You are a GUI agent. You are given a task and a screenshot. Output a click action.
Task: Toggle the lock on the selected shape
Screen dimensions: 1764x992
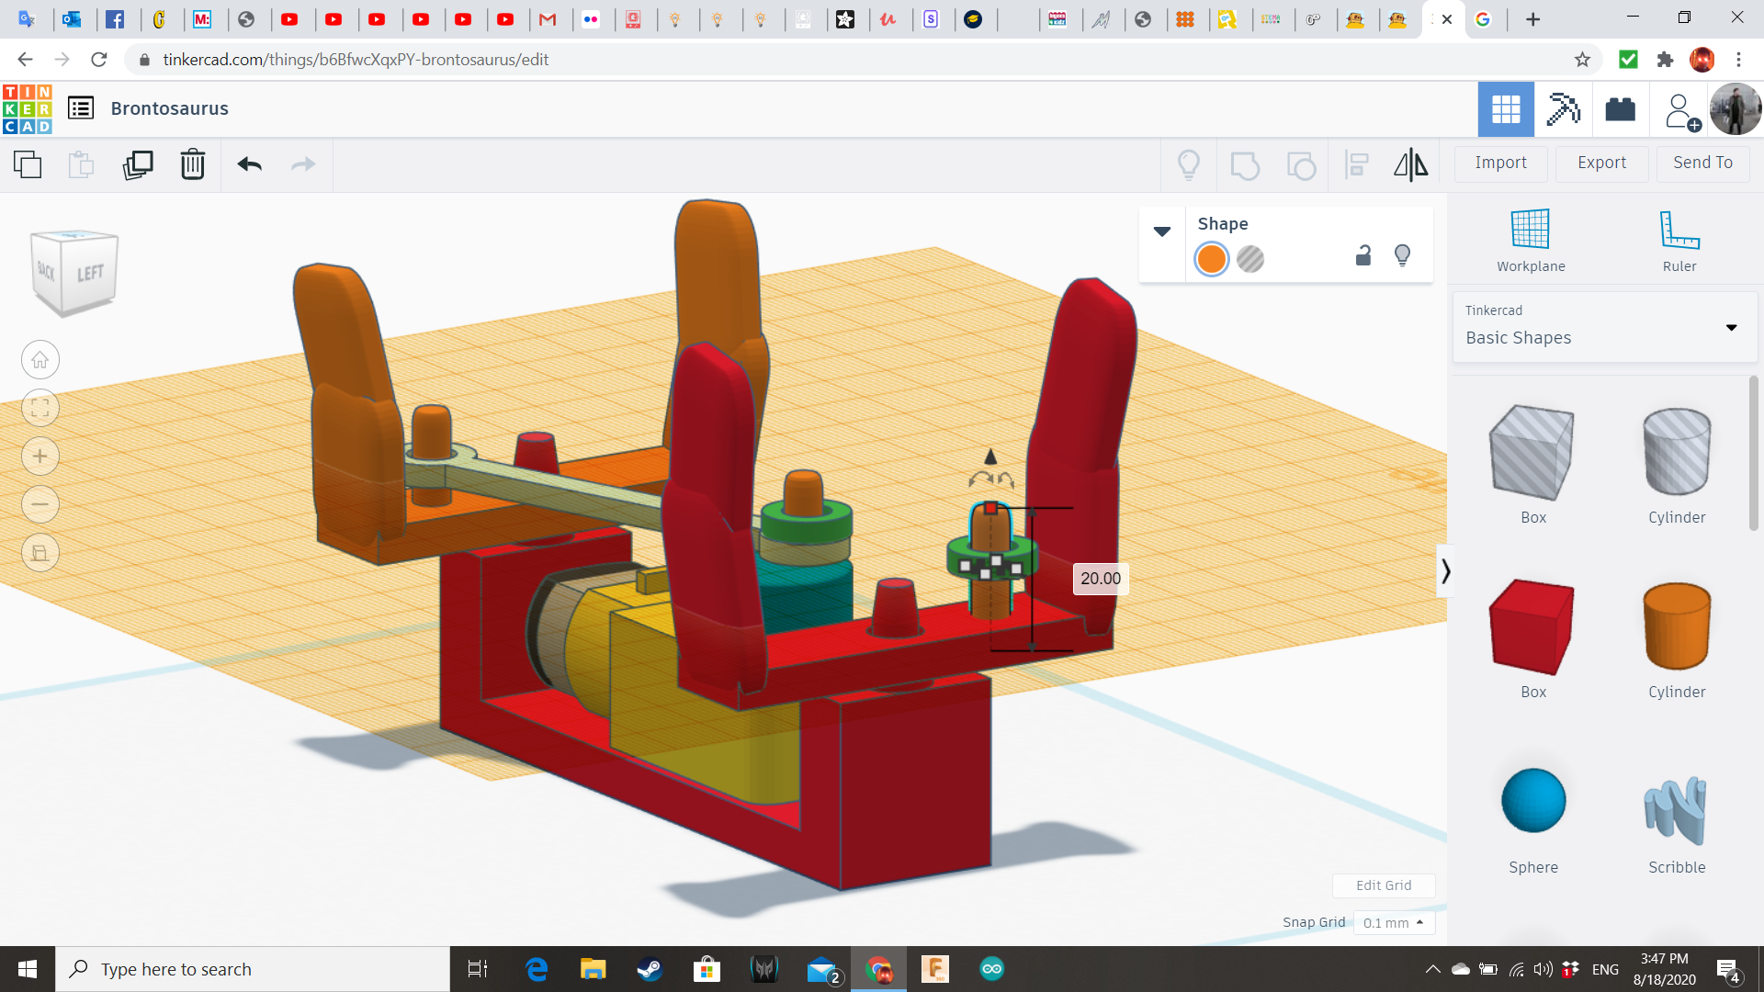tap(1363, 256)
